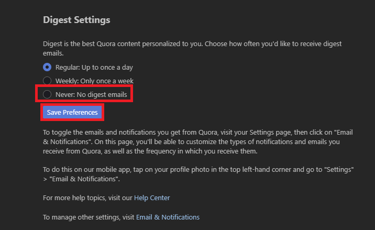This screenshot has width=375, height=230.
Task: Click the "Never: No digest emails" label text
Action: pos(91,94)
